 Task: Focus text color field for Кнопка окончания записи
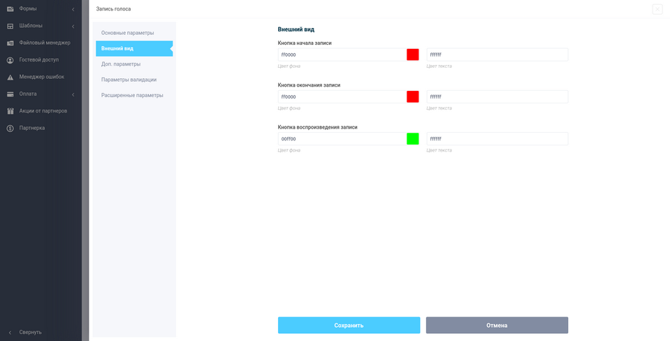tap(497, 97)
